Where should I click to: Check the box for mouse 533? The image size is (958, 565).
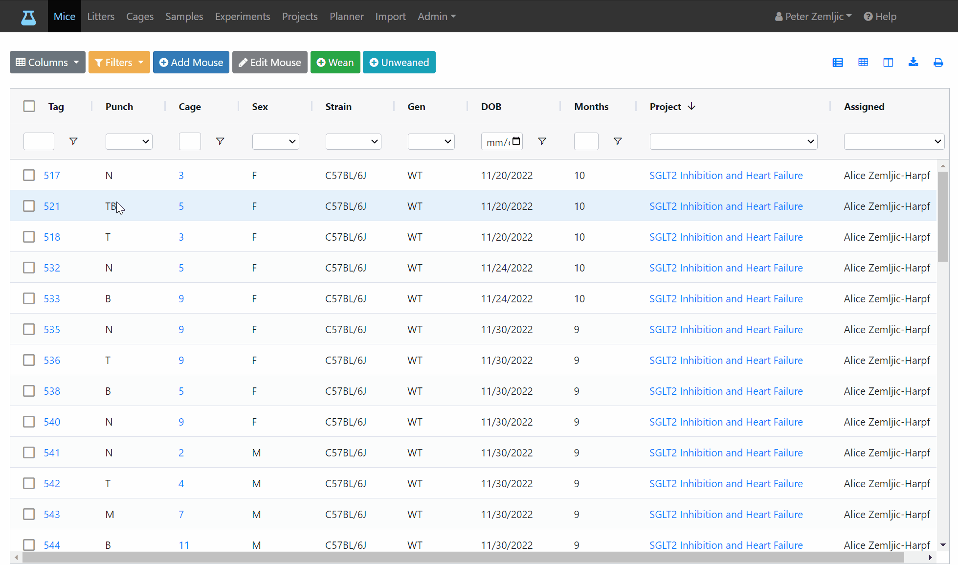point(29,298)
